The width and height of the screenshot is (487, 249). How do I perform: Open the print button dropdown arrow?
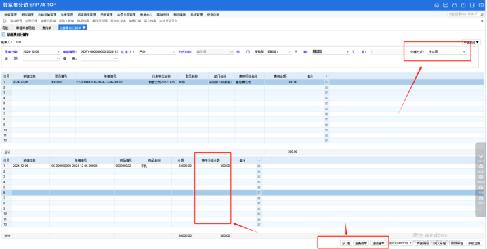point(411,243)
